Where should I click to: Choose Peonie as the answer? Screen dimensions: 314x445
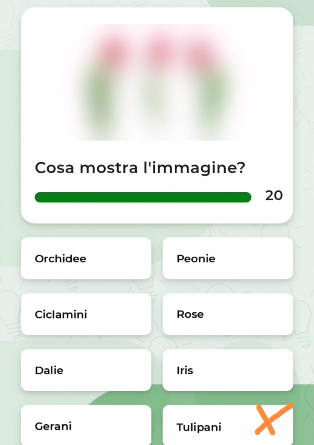click(x=228, y=258)
